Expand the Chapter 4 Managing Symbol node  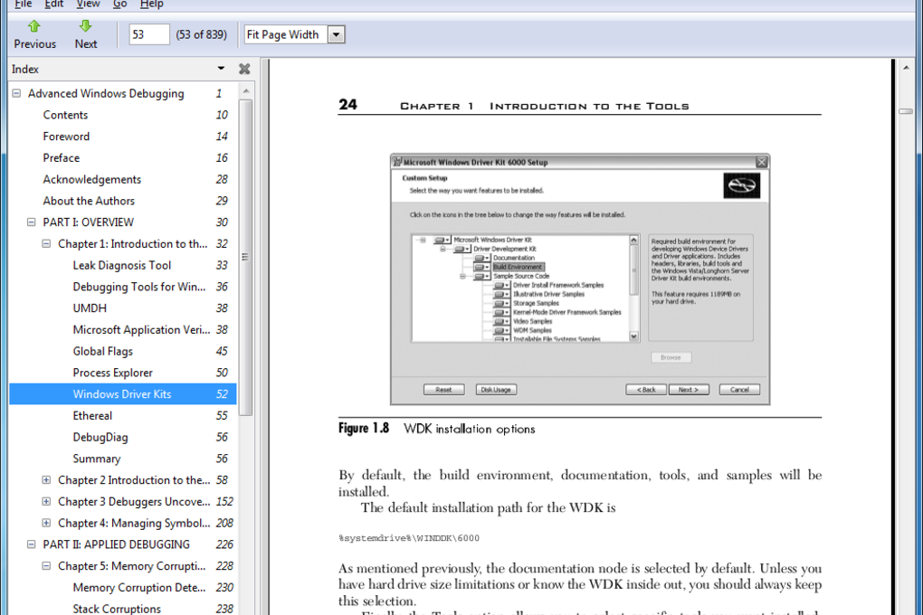(46, 523)
